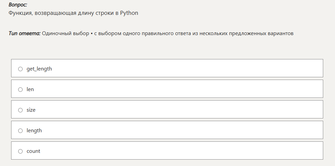Click empty area of size answer row

pyautogui.click(x=185, y=110)
